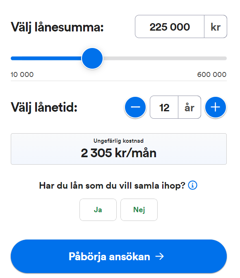This screenshot has width=240, height=278.
Task: Click the Välj lånesumma heading
Action: pyautogui.click(x=57, y=27)
